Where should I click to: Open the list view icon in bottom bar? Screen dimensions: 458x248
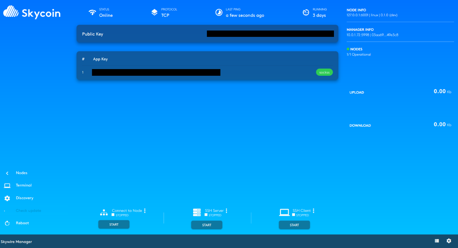coord(437,241)
